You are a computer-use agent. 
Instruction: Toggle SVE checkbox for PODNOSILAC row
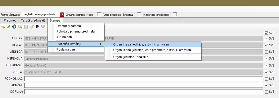click(266, 79)
